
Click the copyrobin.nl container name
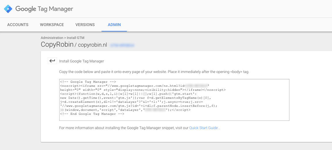[x=93, y=45]
